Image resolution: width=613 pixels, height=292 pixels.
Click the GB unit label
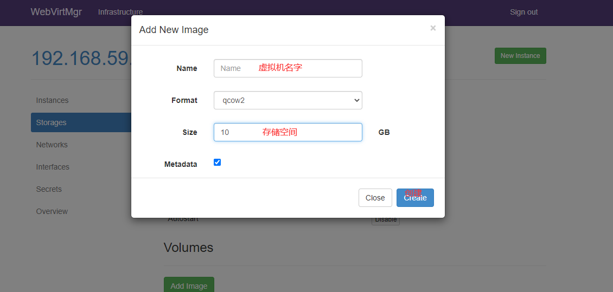tap(384, 132)
